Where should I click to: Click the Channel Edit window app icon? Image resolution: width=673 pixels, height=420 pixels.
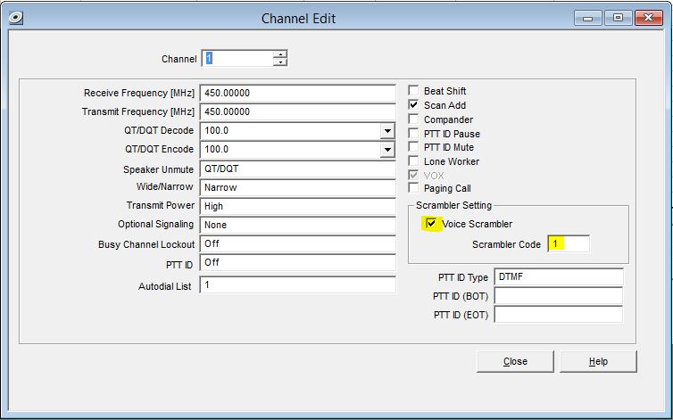(16, 18)
